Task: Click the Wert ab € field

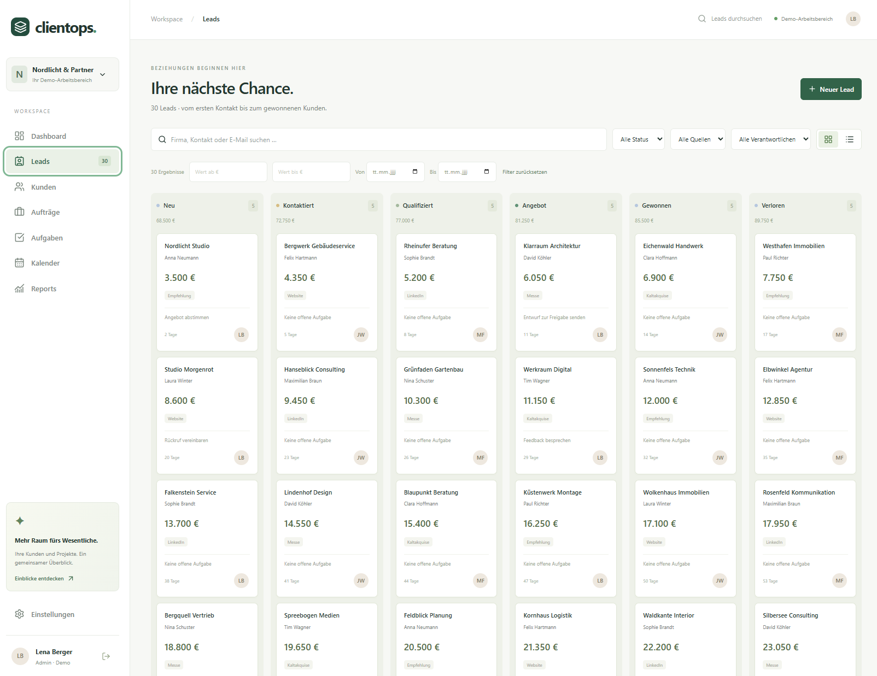Action: [228, 172]
